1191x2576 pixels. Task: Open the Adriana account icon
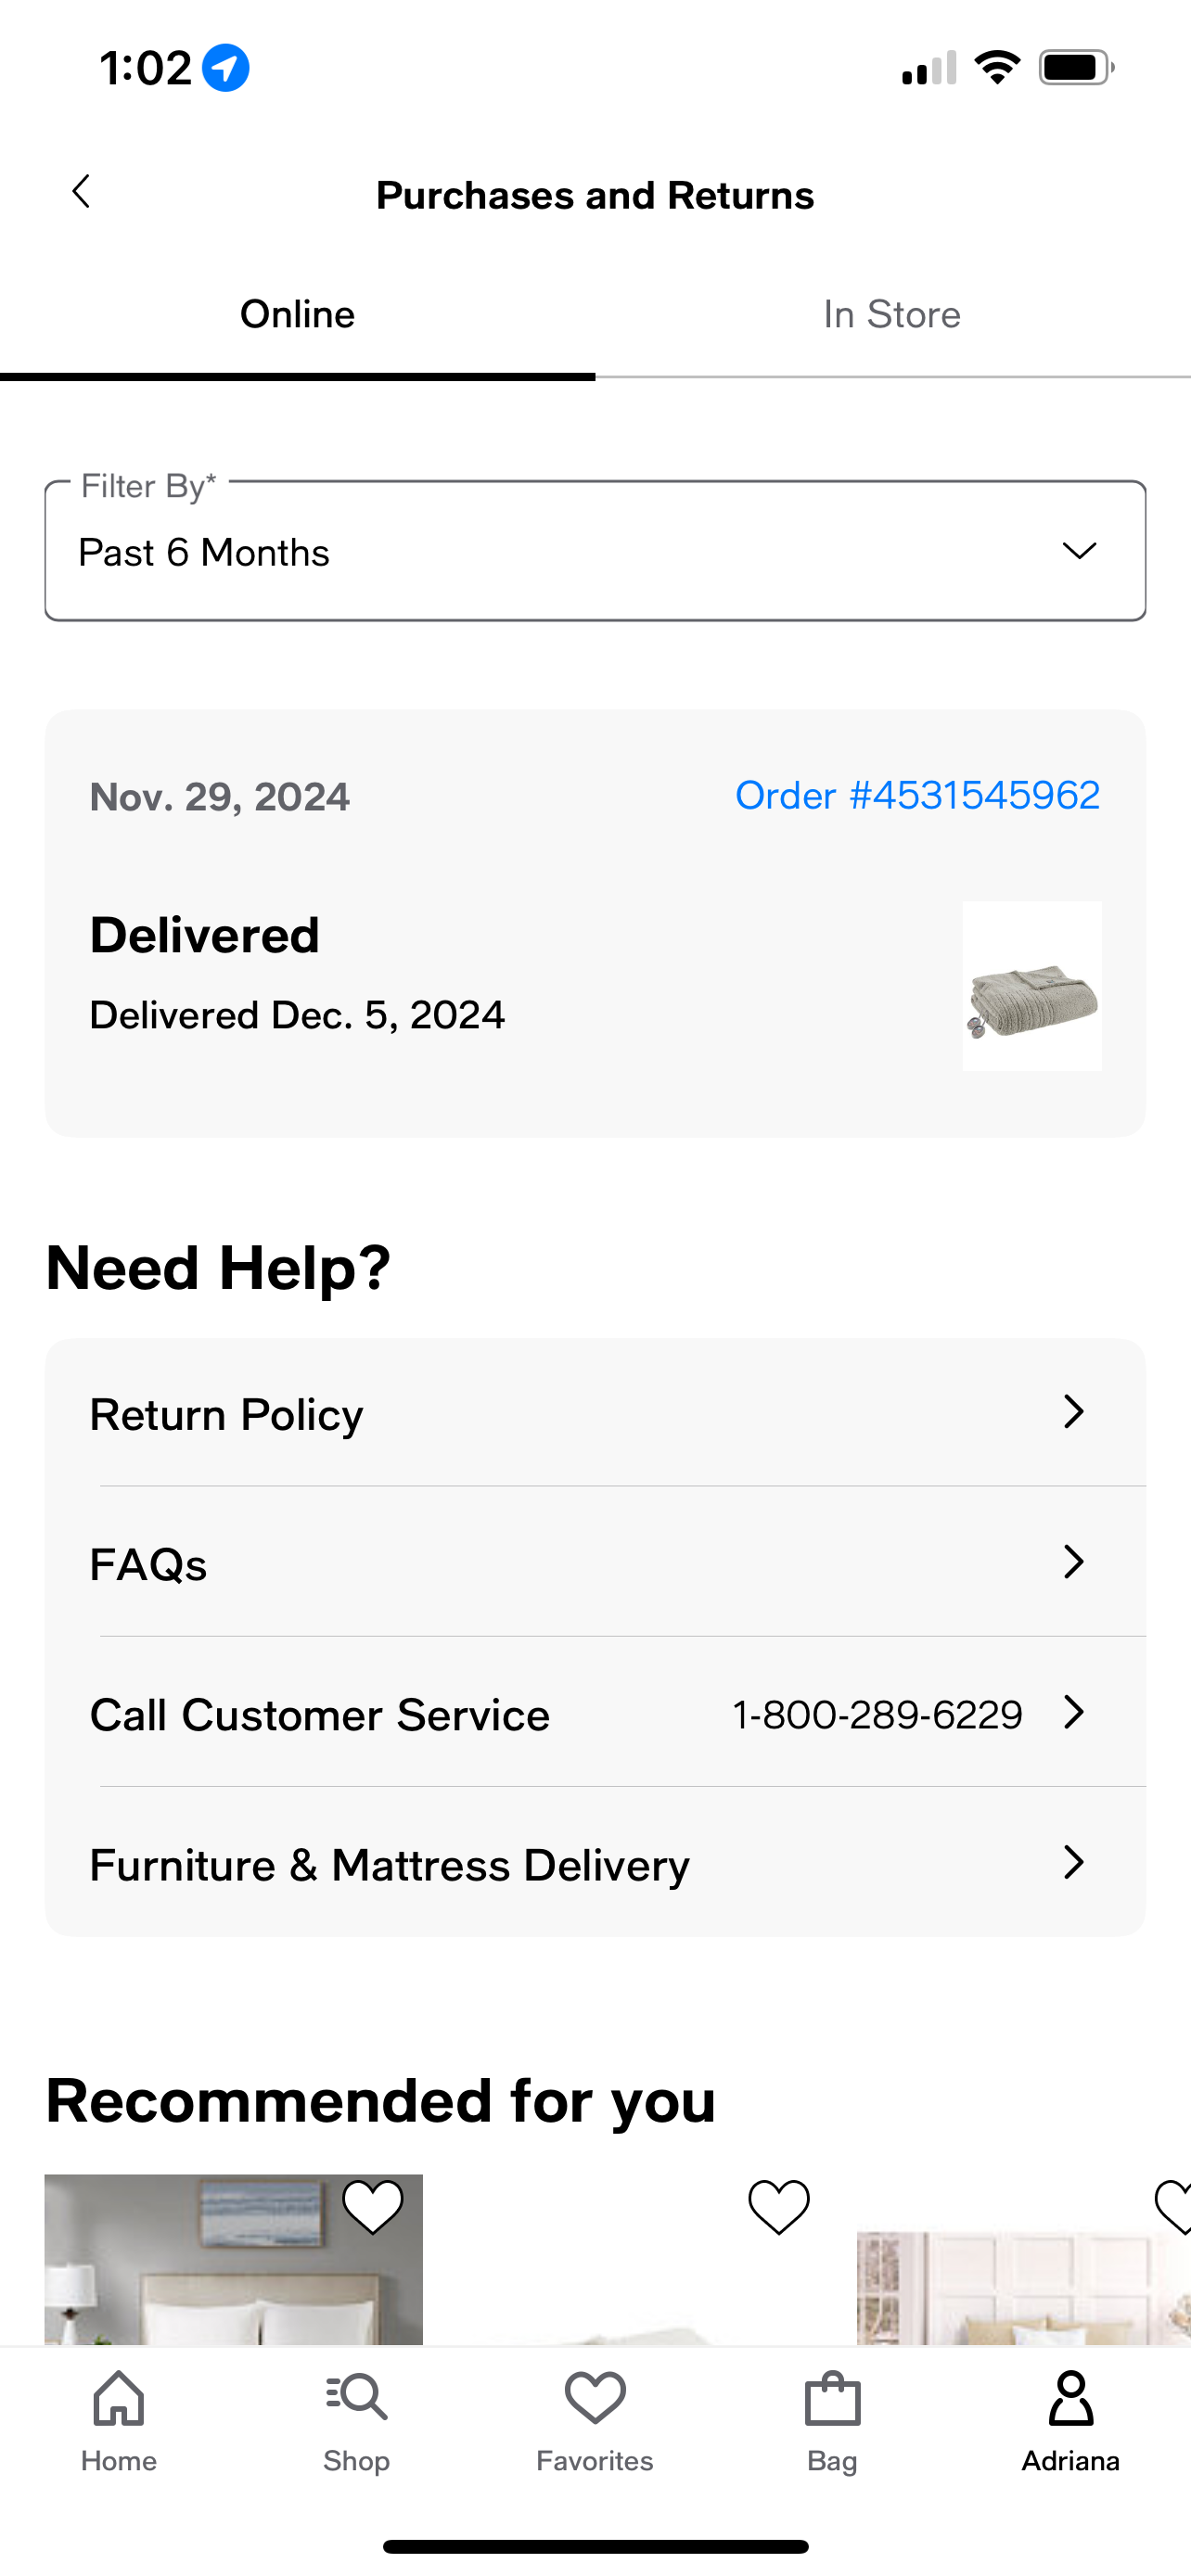(1070, 2398)
